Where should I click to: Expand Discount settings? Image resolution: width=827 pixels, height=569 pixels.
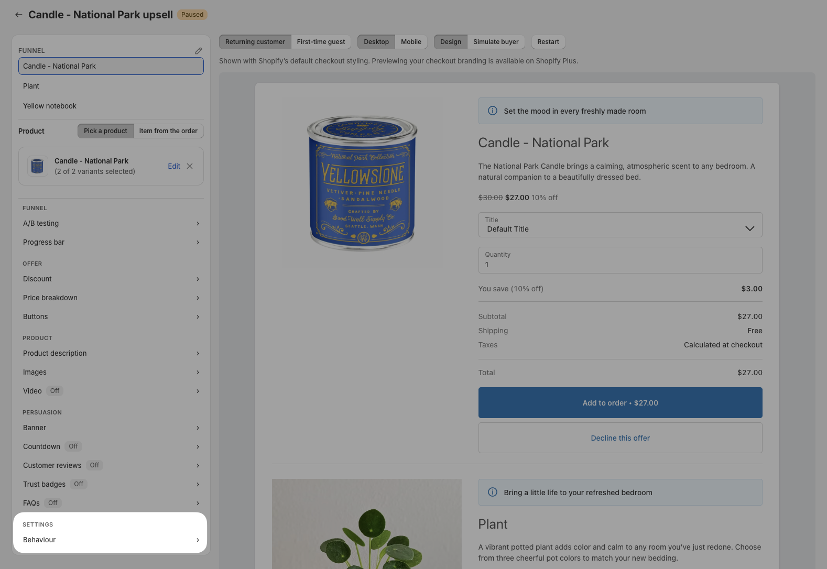tap(111, 279)
